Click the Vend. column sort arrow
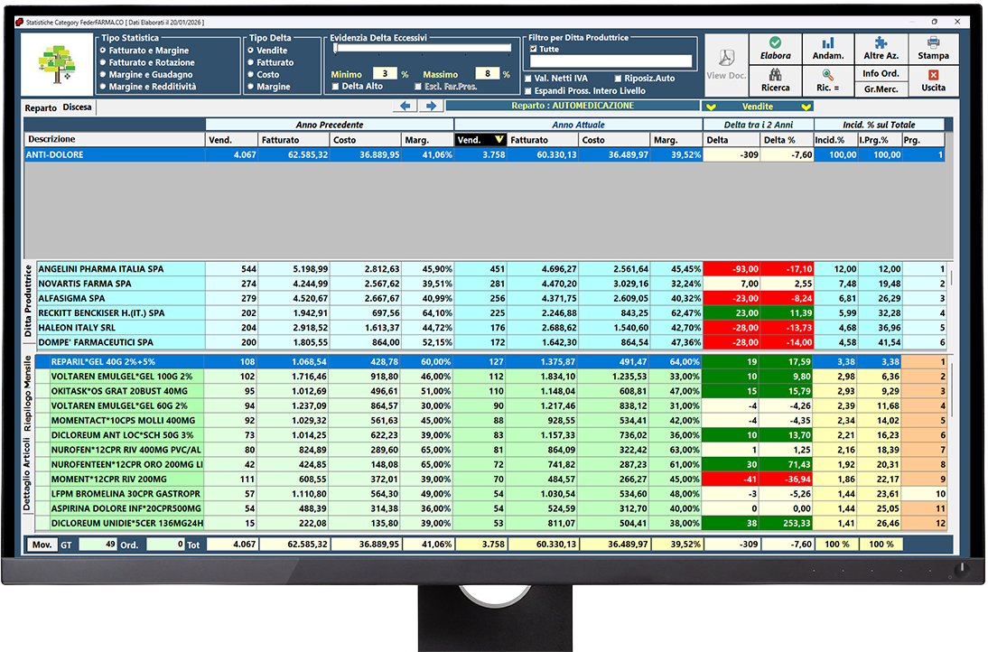This screenshot has height=652, width=988. (x=499, y=140)
